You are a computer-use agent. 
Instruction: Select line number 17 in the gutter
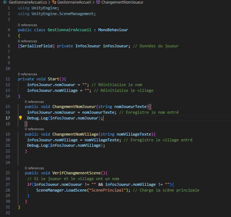[8, 118]
